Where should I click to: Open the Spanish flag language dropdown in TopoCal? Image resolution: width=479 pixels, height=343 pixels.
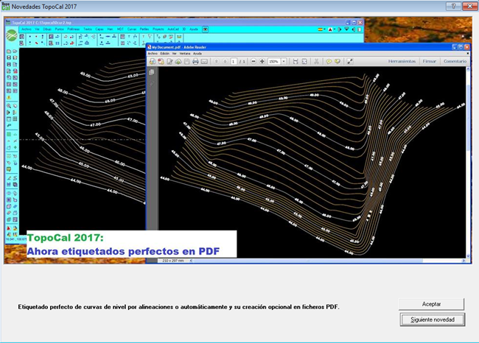pos(321,29)
